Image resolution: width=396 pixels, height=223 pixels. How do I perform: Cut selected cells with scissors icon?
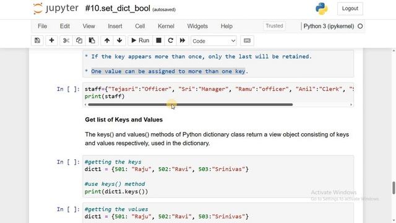(x=66, y=40)
